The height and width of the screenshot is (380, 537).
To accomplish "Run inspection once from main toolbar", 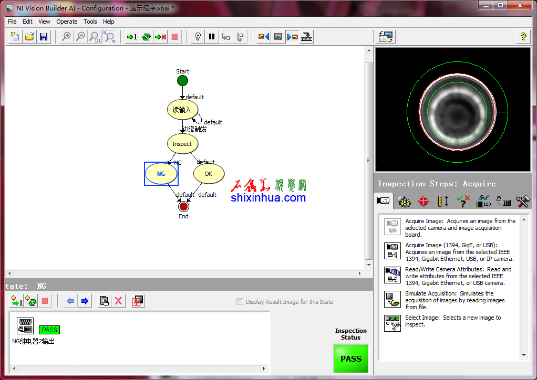I will coord(132,37).
